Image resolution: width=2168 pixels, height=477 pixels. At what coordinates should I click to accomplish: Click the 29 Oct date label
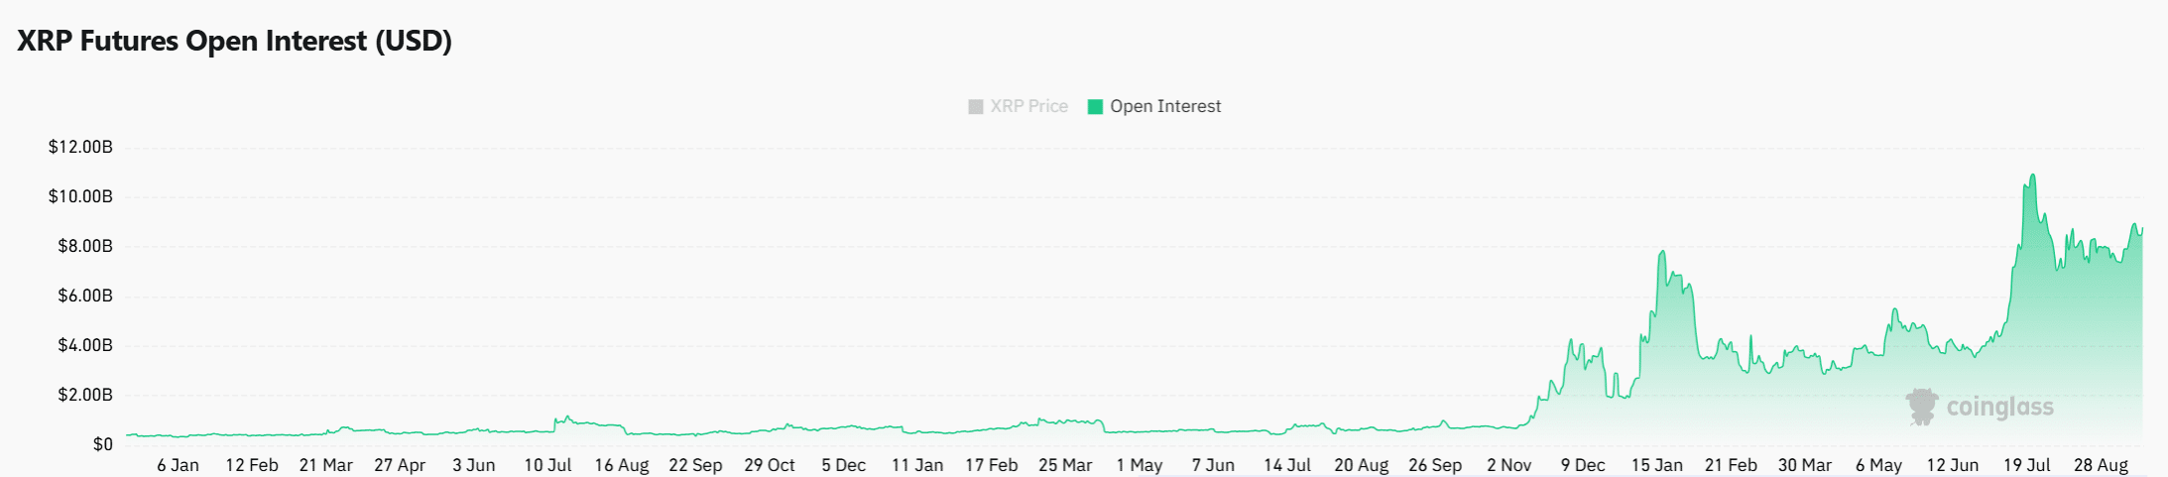coord(770,465)
